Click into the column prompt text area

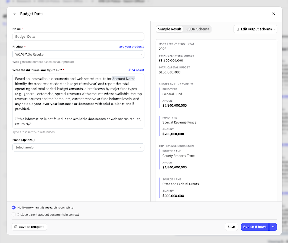pyautogui.click(x=78, y=101)
